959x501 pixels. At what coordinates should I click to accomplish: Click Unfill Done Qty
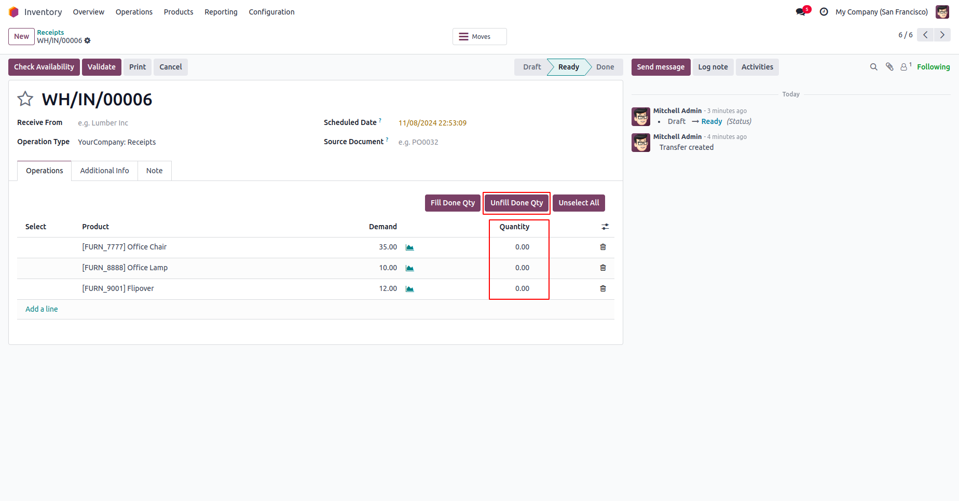click(517, 203)
